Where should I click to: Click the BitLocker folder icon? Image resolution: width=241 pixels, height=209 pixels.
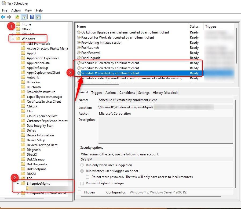pos(23,82)
